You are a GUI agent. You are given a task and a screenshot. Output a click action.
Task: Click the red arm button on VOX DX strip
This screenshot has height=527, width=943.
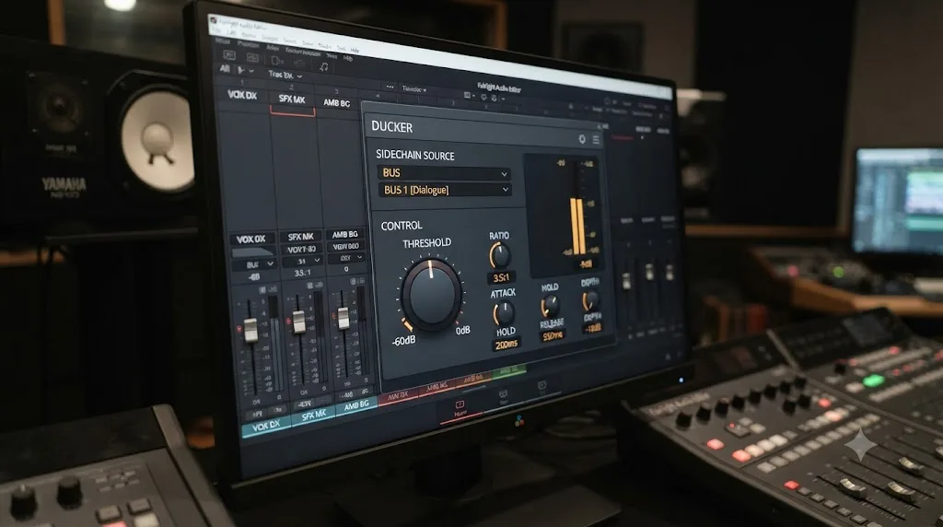click(239, 330)
